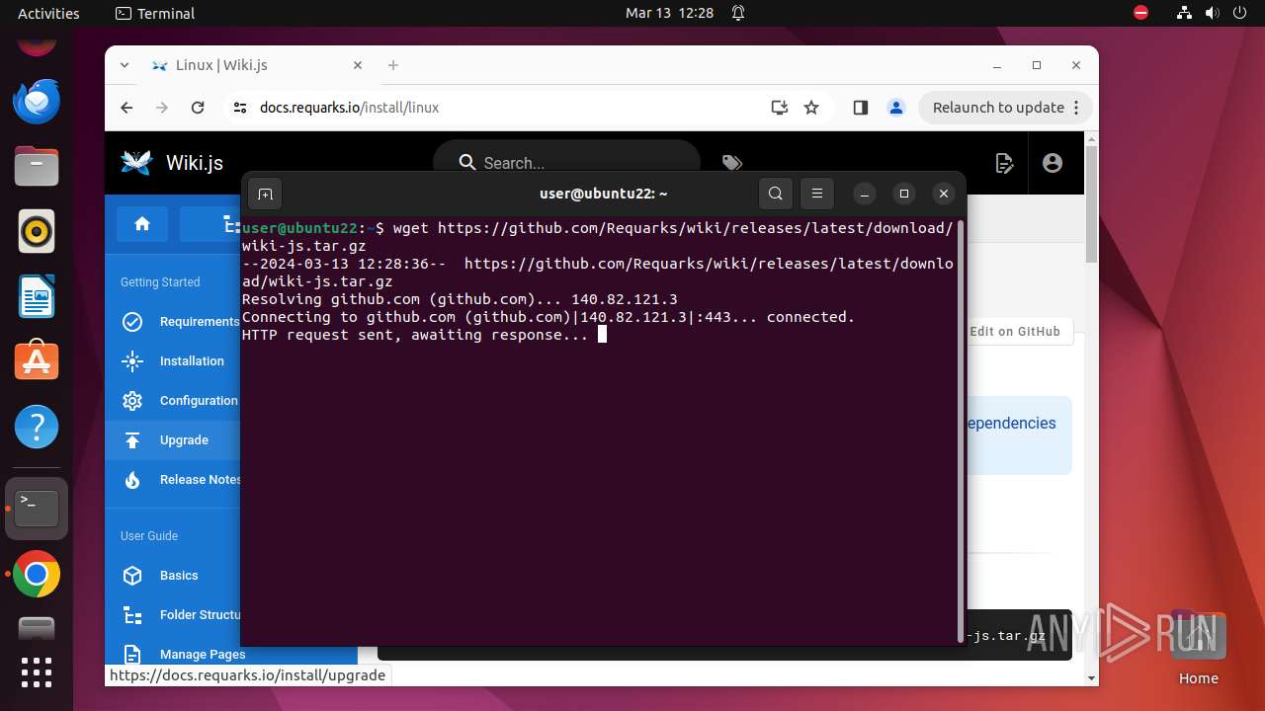View site information icon in address bar

click(240, 108)
